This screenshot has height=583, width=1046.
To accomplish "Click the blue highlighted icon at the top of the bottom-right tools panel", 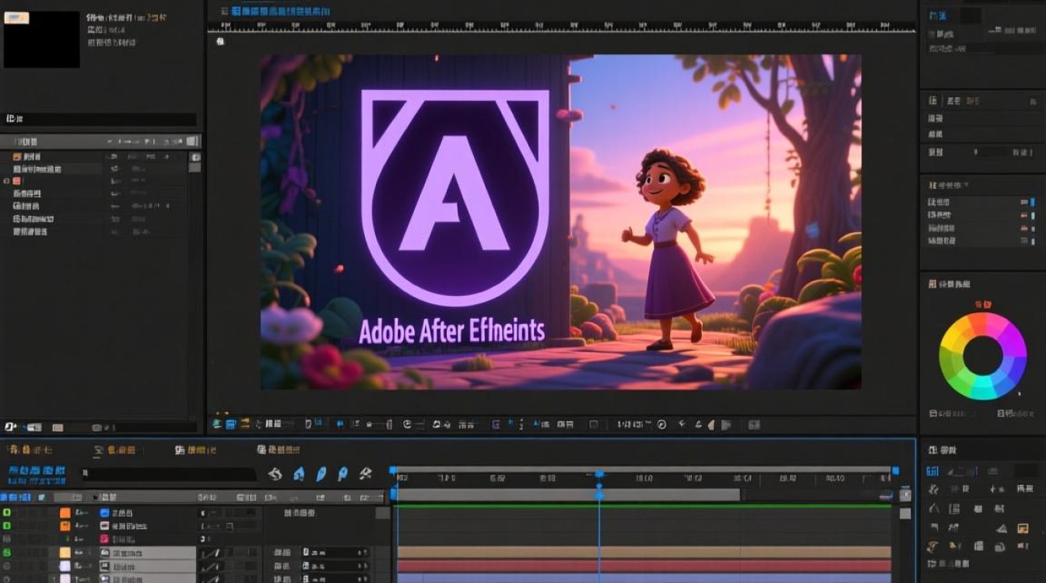I will point(932,471).
